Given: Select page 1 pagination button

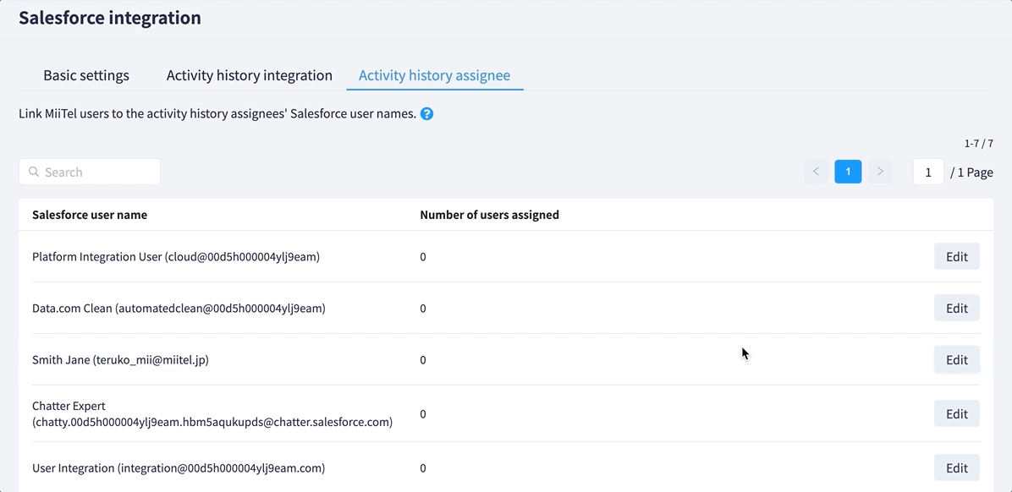Looking at the screenshot, I should (x=848, y=172).
